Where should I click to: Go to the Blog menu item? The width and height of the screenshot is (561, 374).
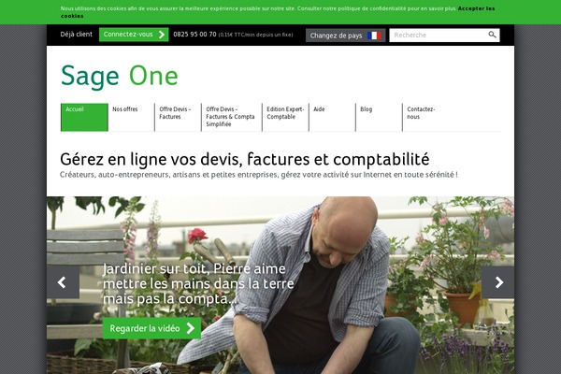pos(379,117)
